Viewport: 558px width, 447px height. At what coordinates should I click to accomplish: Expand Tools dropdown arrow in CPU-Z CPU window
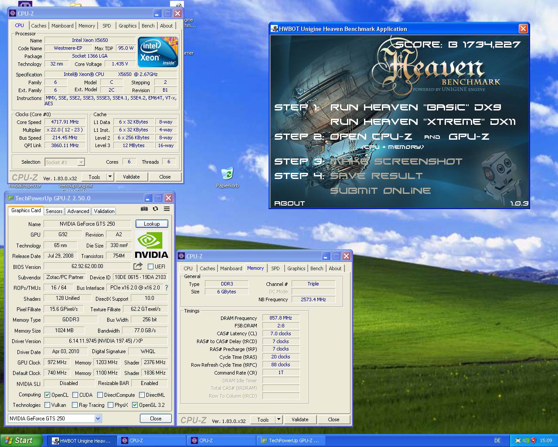click(x=110, y=177)
